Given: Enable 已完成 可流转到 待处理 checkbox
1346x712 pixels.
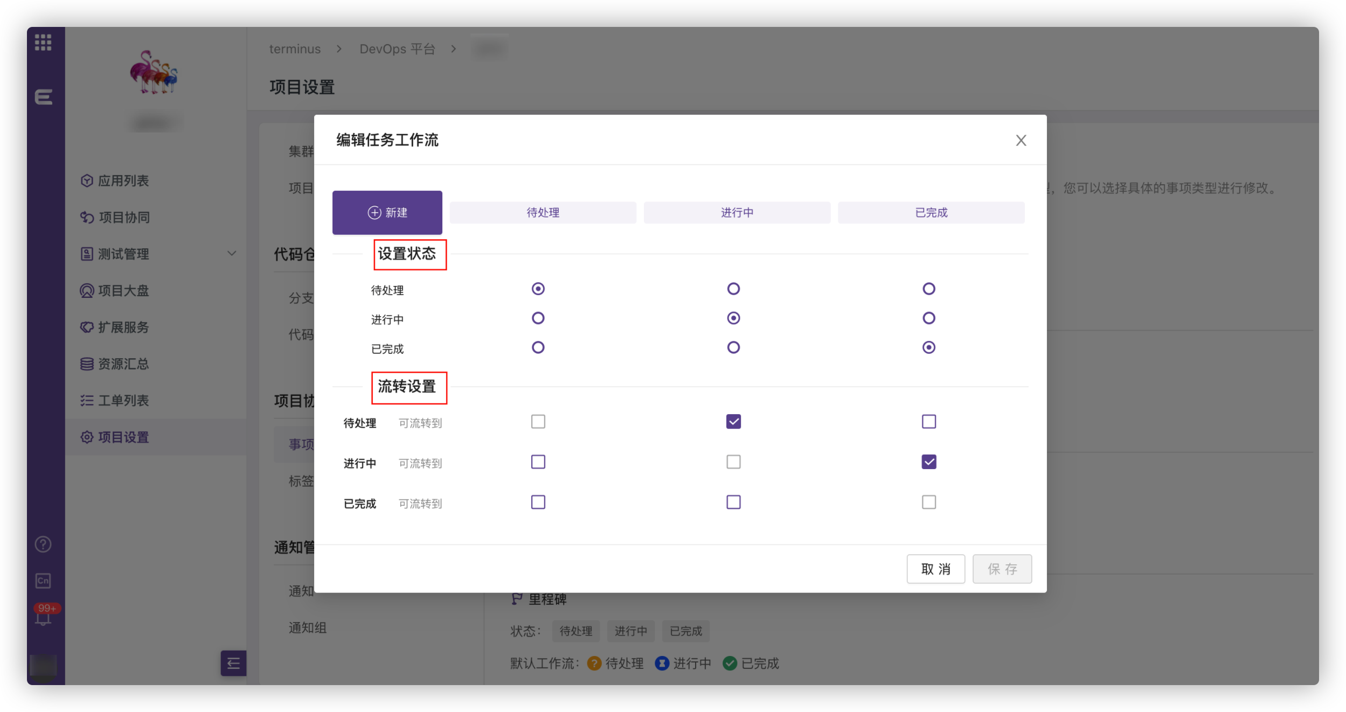Looking at the screenshot, I should pyautogui.click(x=537, y=501).
